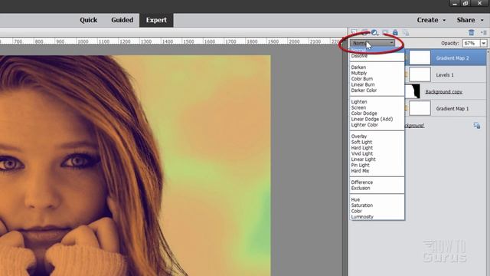Image resolution: width=490 pixels, height=276 pixels.
Task: Choose Linear Dodge (Add) blend mode
Action: [372, 119]
